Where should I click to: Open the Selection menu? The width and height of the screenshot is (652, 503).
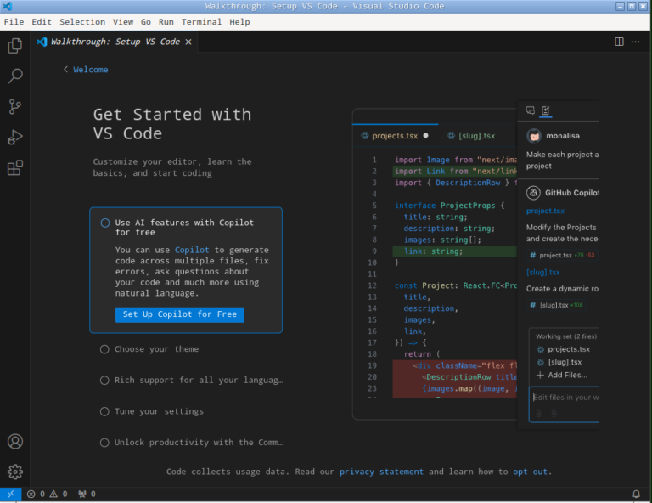82,22
